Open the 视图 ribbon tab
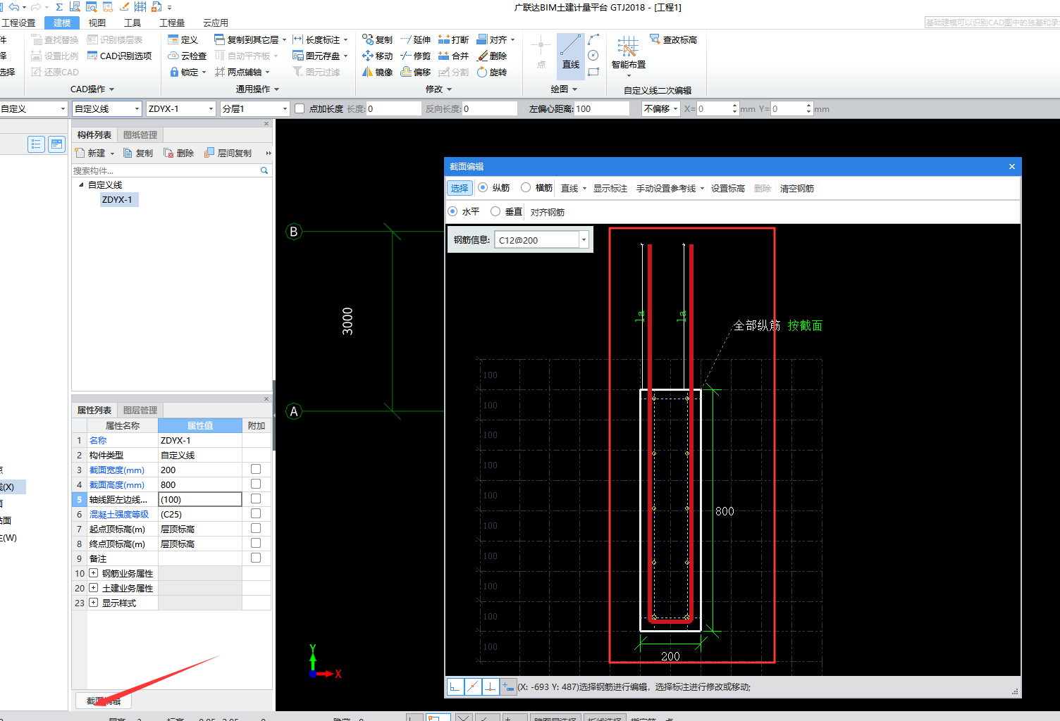Screen dimensions: 1060x721 click(x=97, y=23)
